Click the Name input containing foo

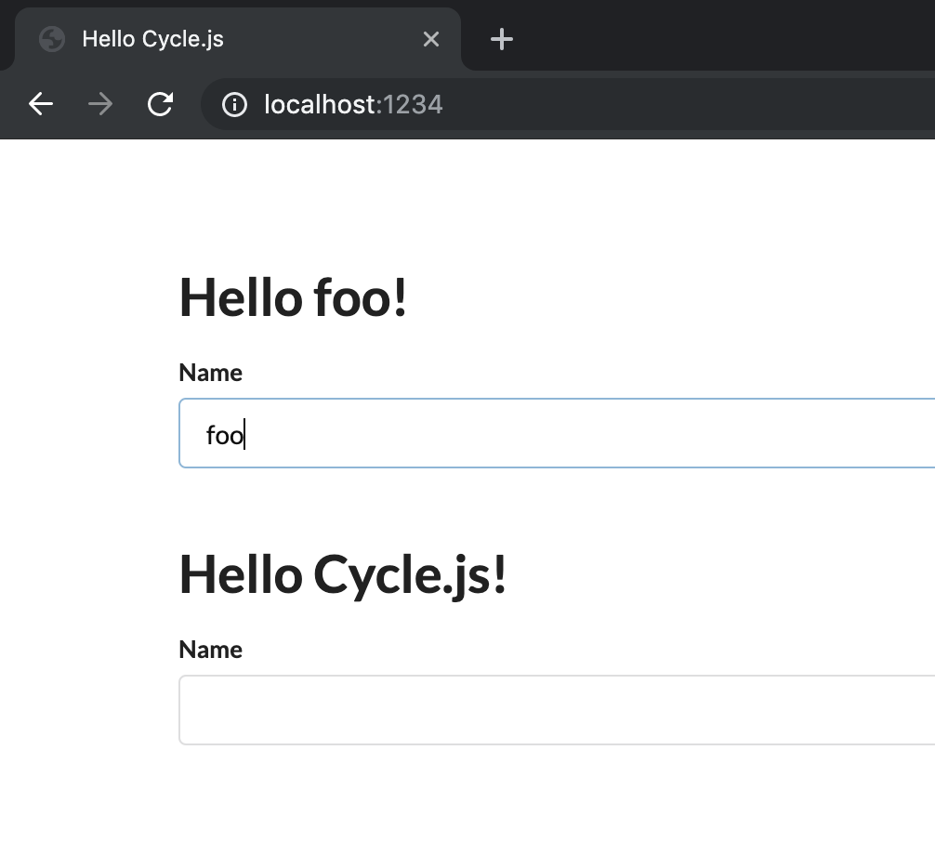tap(557, 433)
